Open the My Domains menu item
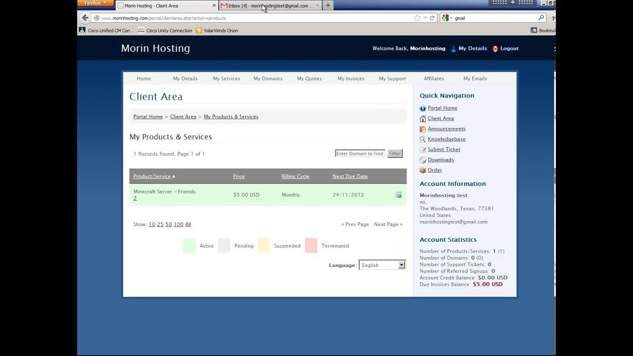The height and width of the screenshot is (356, 633). [x=268, y=79]
